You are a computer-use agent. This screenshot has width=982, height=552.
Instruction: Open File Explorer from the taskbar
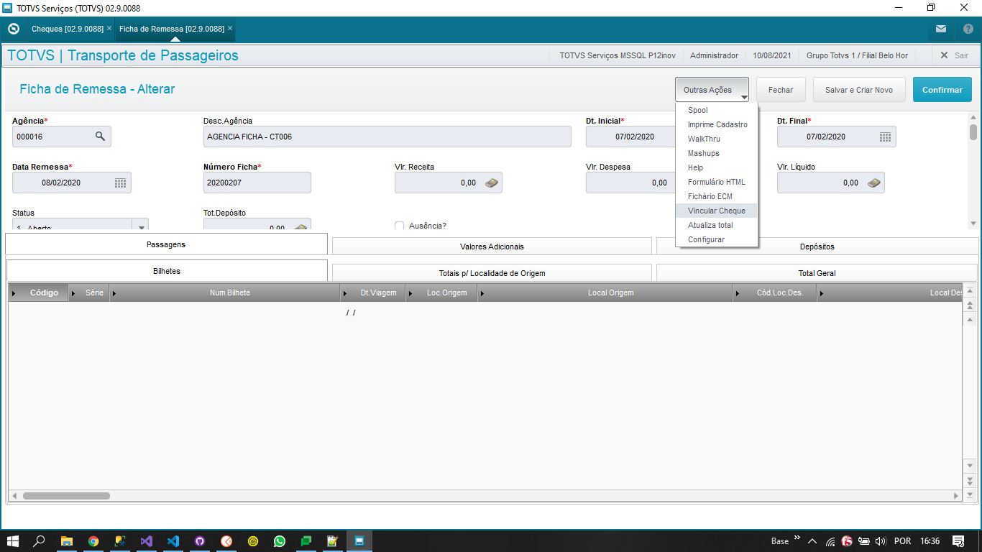pos(67,541)
